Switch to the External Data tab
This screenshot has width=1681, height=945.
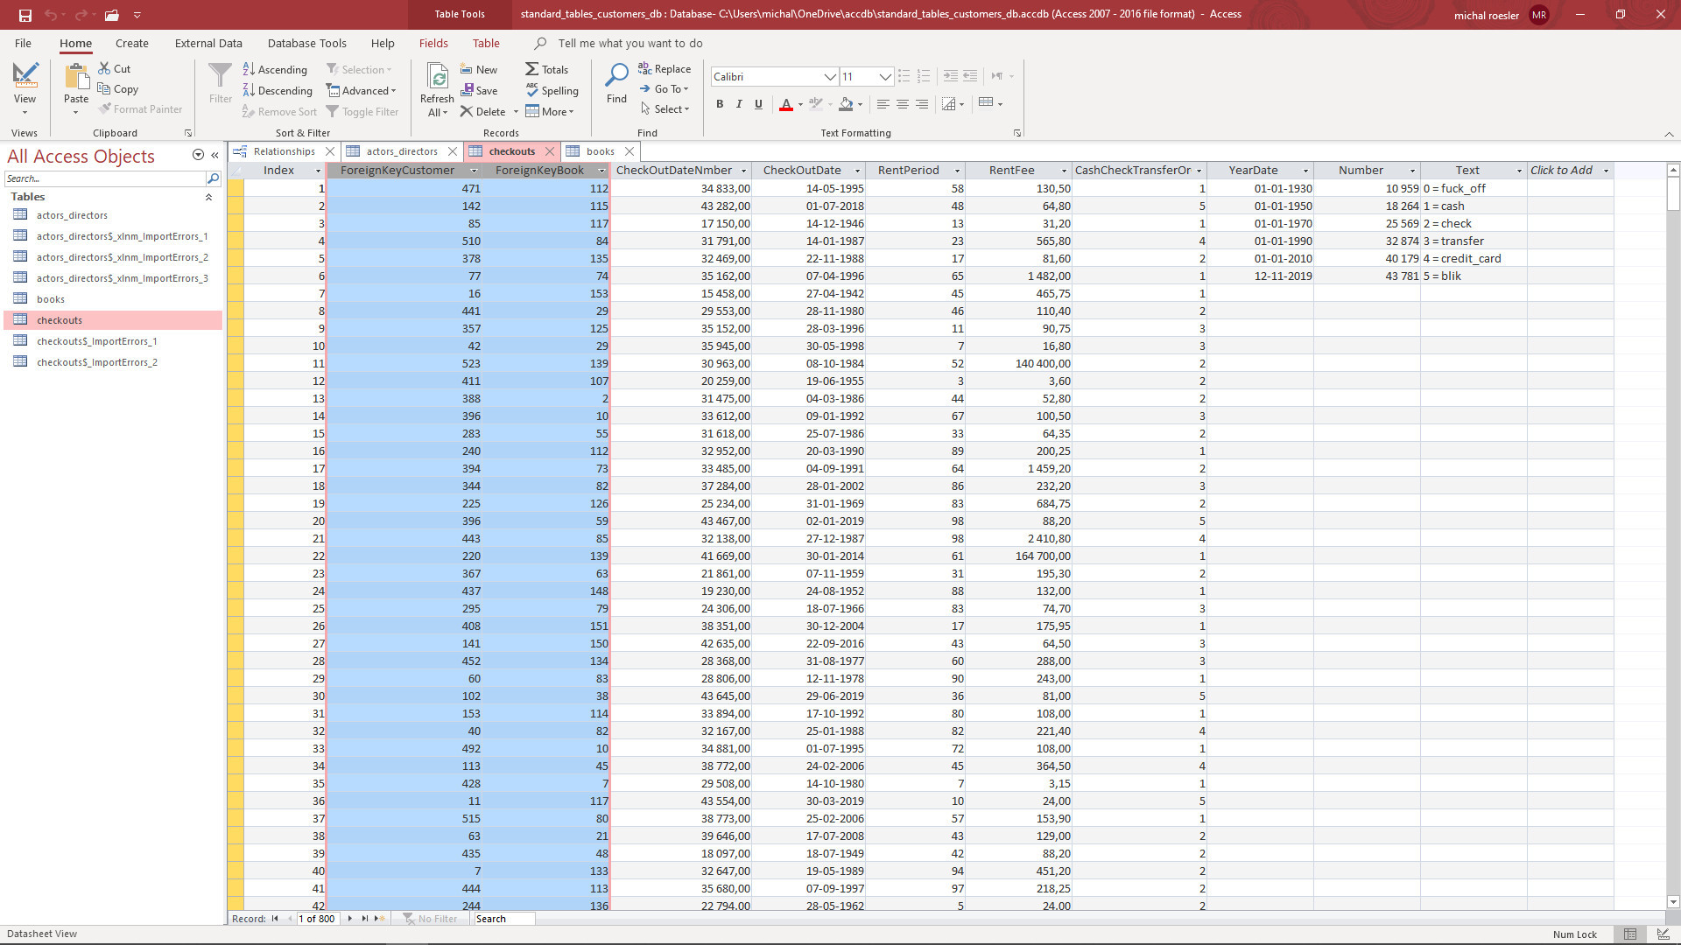208,43
